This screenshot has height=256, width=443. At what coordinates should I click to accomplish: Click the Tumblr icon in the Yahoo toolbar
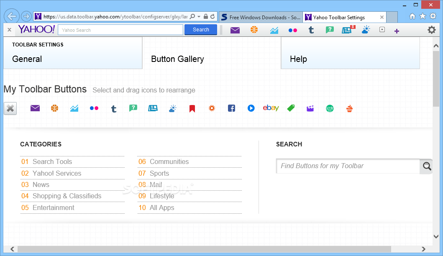tap(311, 30)
